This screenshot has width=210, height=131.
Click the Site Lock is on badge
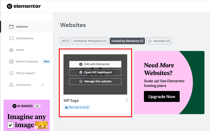click(77, 107)
